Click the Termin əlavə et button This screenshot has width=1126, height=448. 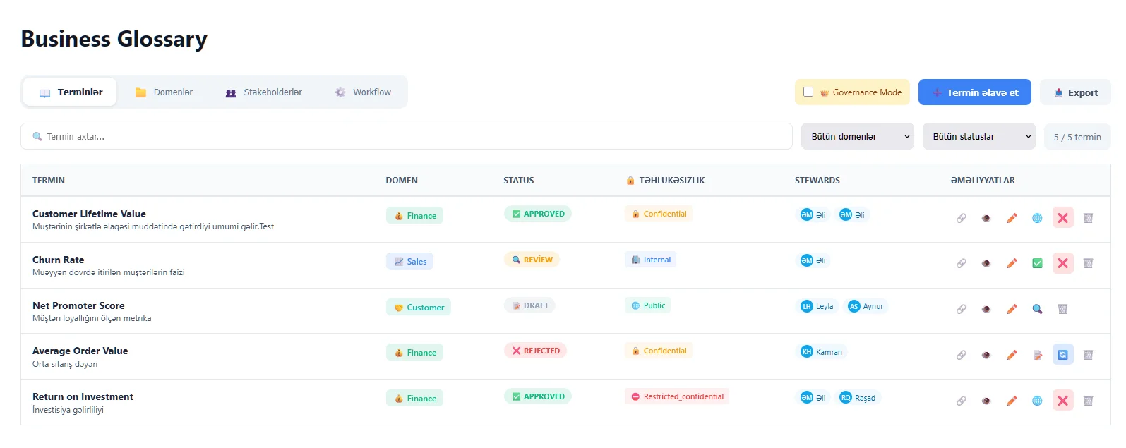tap(975, 92)
